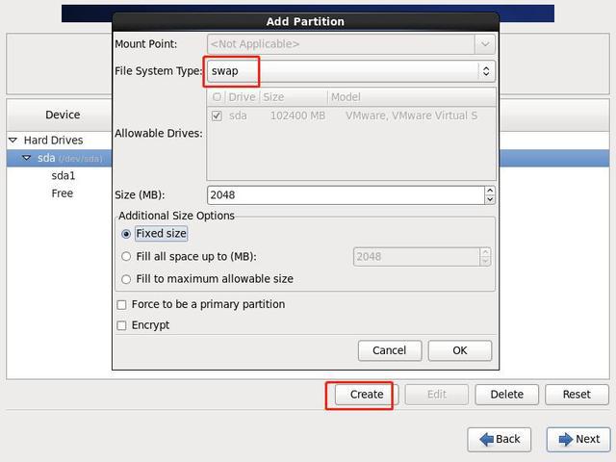This screenshot has height=462, width=616.
Task: Open the File System Type dropdown showing swap
Action: 350,71
